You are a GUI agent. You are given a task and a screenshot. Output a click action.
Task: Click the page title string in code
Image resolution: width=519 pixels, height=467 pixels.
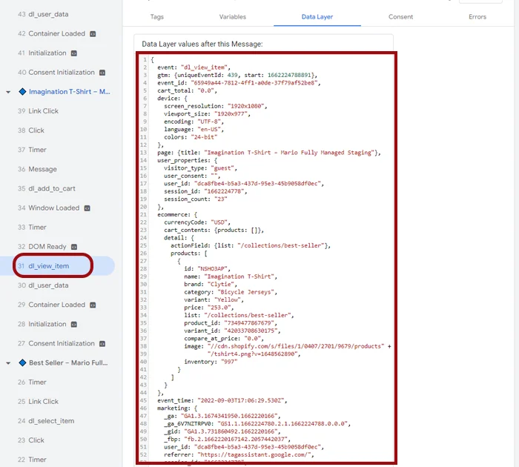pyautogui.click(x=291, y=153)
